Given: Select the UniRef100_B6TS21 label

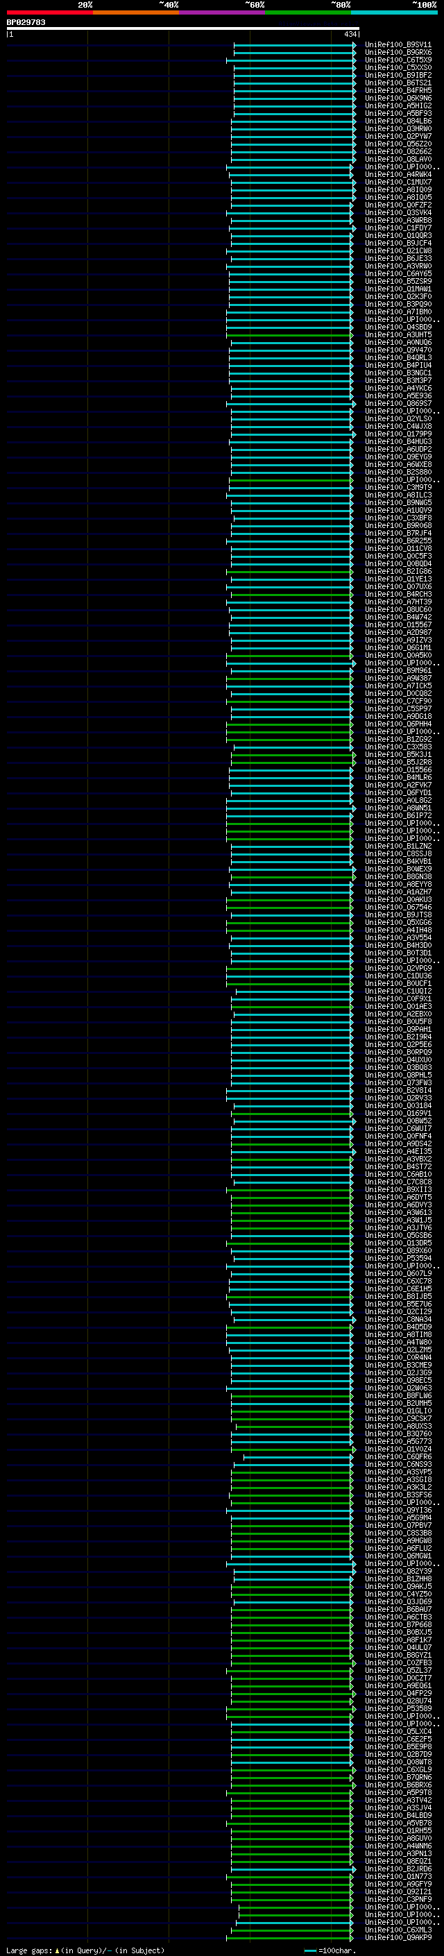Looking at the screenshot, I should (x=398, y=83).
